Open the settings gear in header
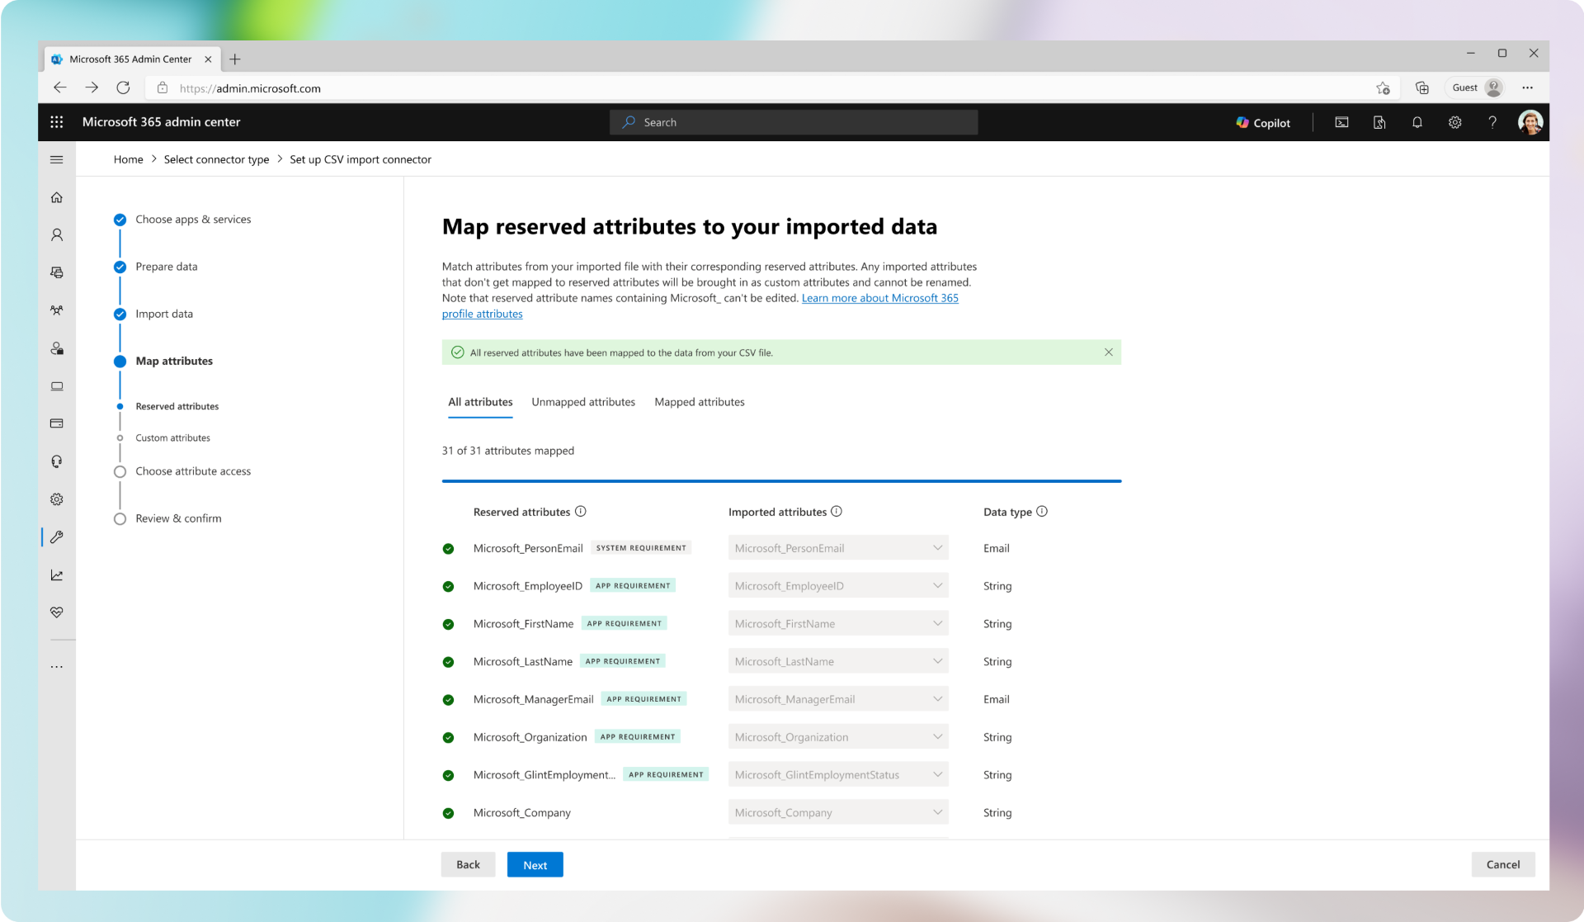The image size is (1584, 922). pyautogui.click(x=1454, y=122)
